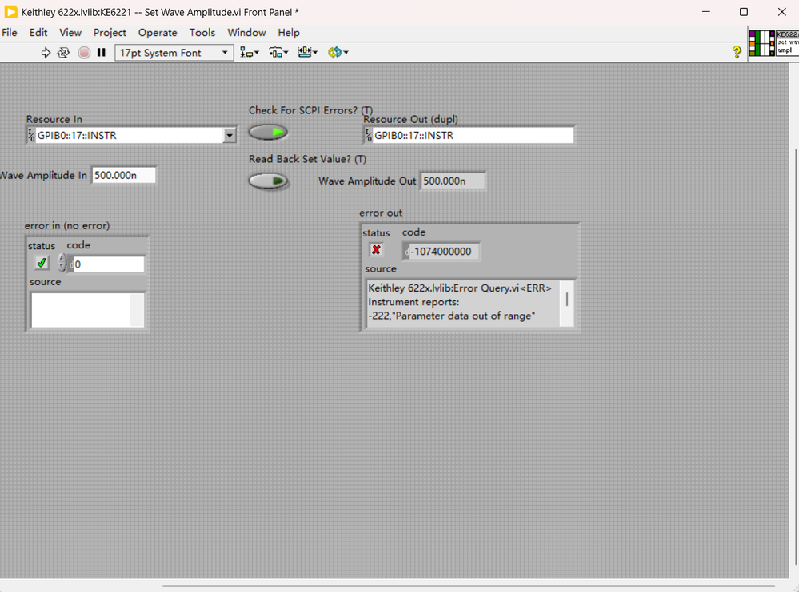This screenshot has height=592, width=799.
Task: Click the "Read Back Set Value? (T)" label
Action: point(307,159)
